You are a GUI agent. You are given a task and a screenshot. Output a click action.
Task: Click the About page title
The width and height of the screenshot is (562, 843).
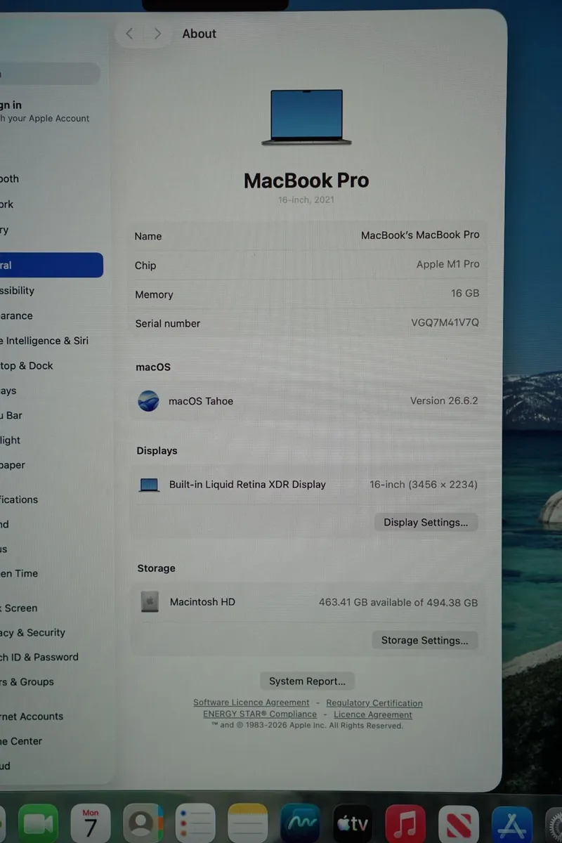[200, 34]
